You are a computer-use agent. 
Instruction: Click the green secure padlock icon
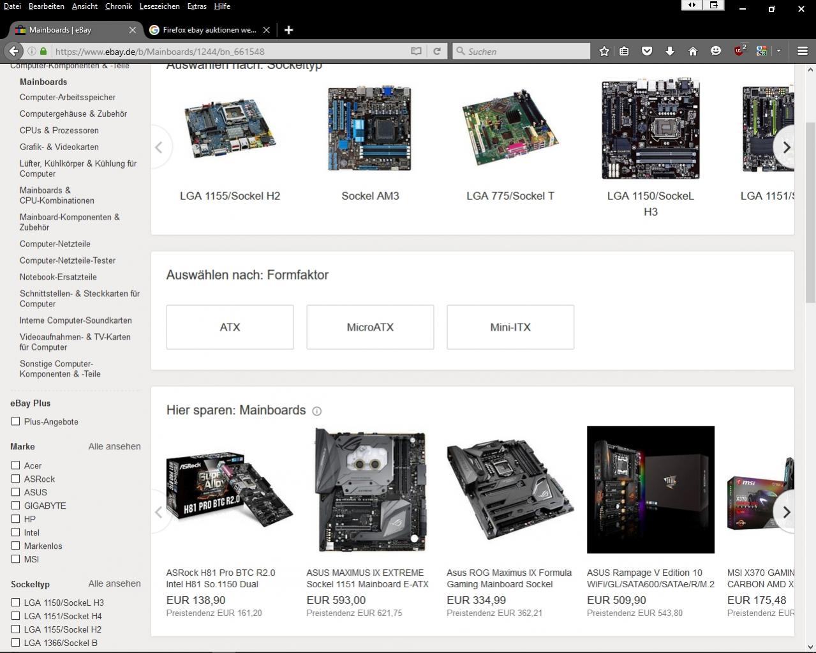tap(43, 51)
